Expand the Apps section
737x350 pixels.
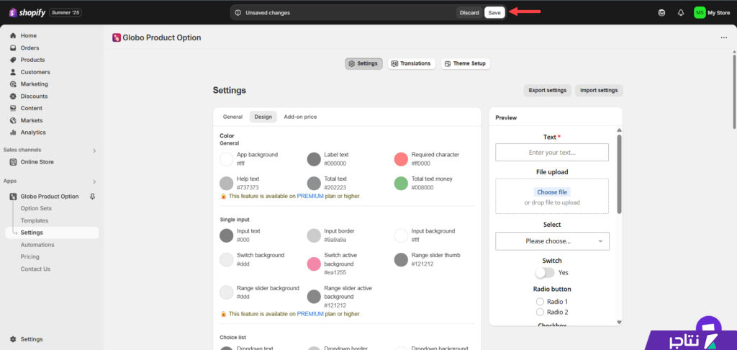pyautogui.click(x=94, y=181)
